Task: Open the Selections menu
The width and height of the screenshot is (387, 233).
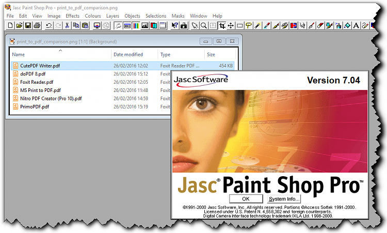Action: coord(156,16)
